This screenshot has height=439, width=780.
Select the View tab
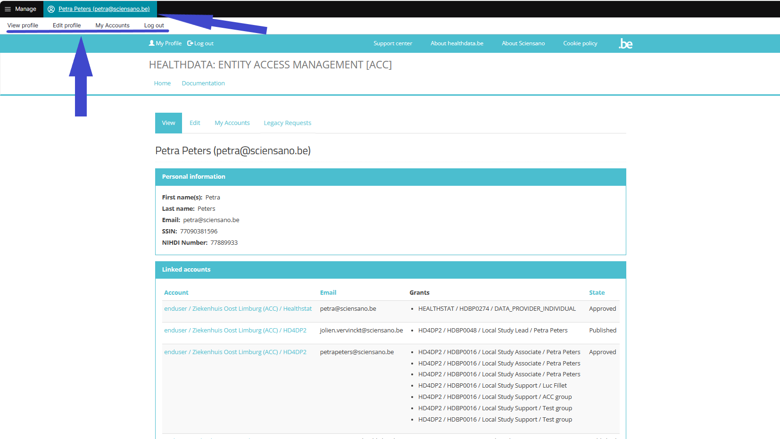coord(168,123)
